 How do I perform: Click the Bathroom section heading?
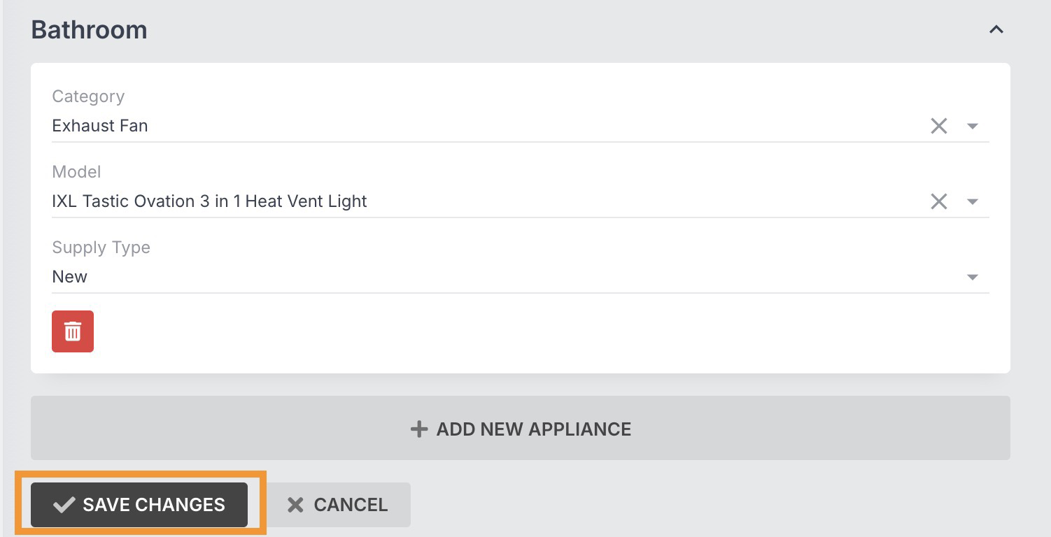point(90,30)
